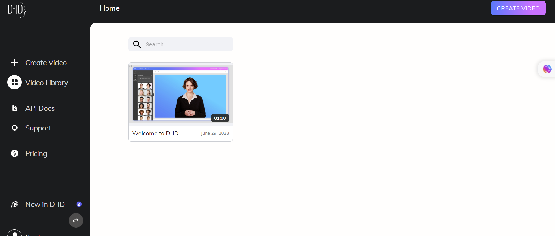Image resolution: width=555 pixels, height=236 pixels.
Task: Click the party popper icon in sidebar
Action: [14, 204]
